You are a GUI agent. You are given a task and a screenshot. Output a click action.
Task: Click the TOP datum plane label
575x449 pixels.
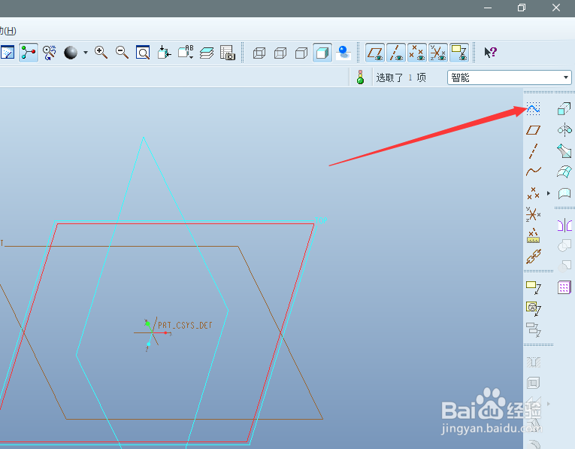tap(321, 220)
